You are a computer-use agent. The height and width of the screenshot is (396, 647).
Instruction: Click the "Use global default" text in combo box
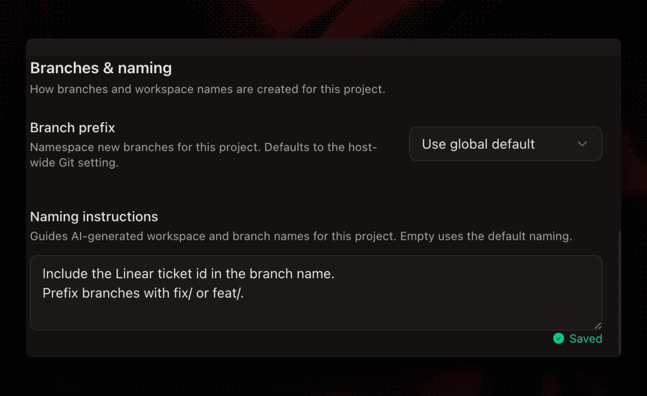[x=478, y=144]
